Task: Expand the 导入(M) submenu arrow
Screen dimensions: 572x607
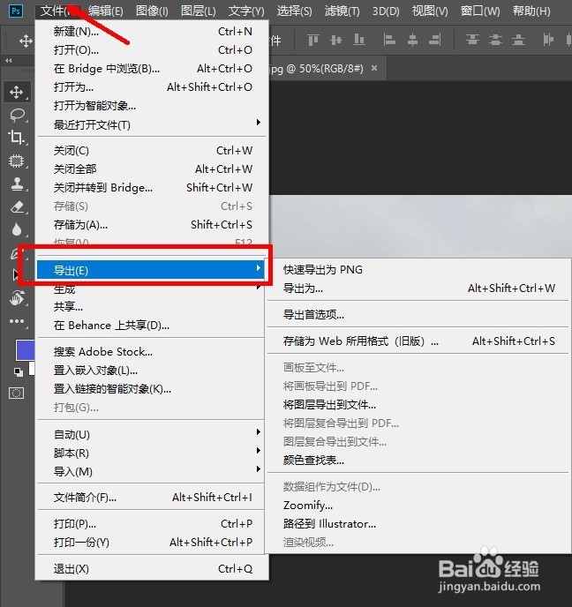Action: tap(259, 468)
